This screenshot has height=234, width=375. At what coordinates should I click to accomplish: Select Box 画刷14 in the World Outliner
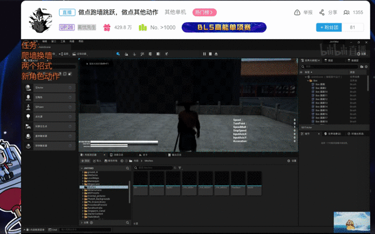point(322,106)
